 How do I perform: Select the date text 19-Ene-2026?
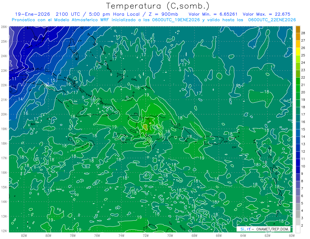click(32, 14)
